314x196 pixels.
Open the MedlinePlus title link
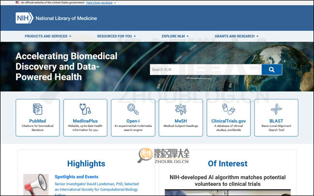[x=85, y=121]
